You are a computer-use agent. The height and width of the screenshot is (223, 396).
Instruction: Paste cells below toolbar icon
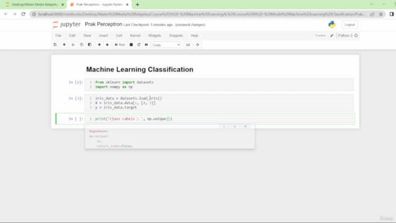(x=90, y=45)
